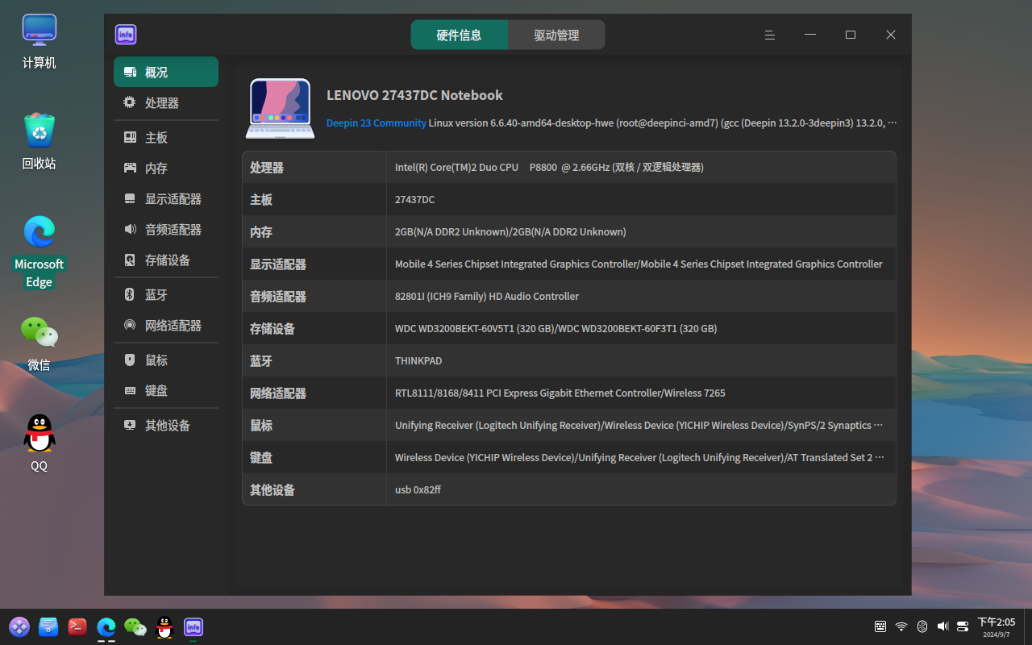Open on-screen keyboard tray icon
Viewport: 1032px width, 645px height.
(880, 626)
